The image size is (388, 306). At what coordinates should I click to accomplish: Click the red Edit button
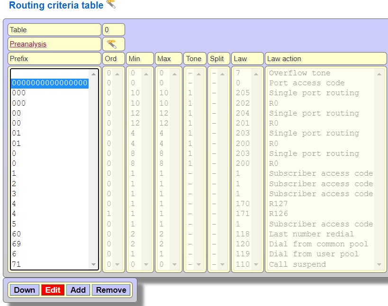(x=53, y=290)
